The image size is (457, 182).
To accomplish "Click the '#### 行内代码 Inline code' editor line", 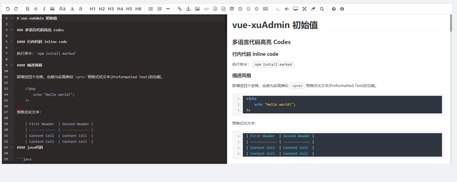I will point(42,42).
